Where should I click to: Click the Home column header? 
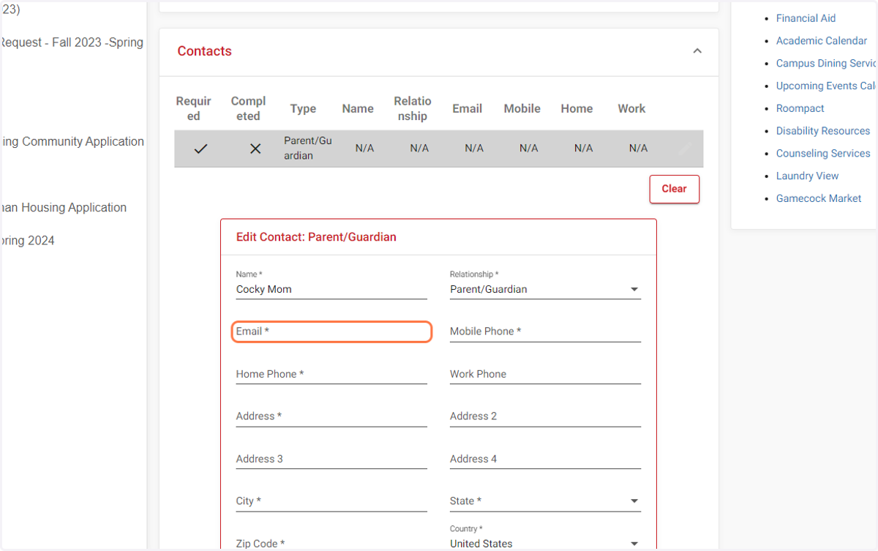tap(577, 108)
